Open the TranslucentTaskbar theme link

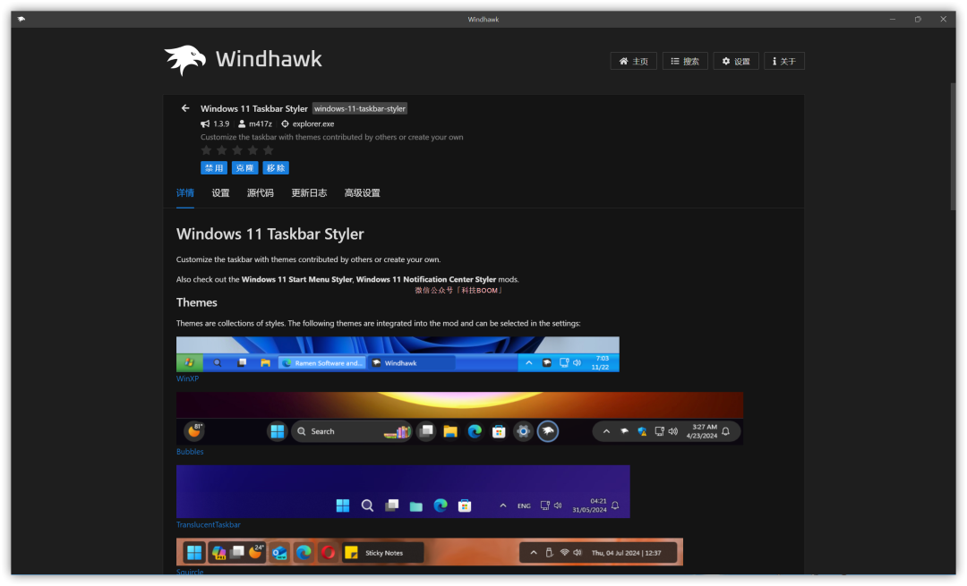(209, 524)
